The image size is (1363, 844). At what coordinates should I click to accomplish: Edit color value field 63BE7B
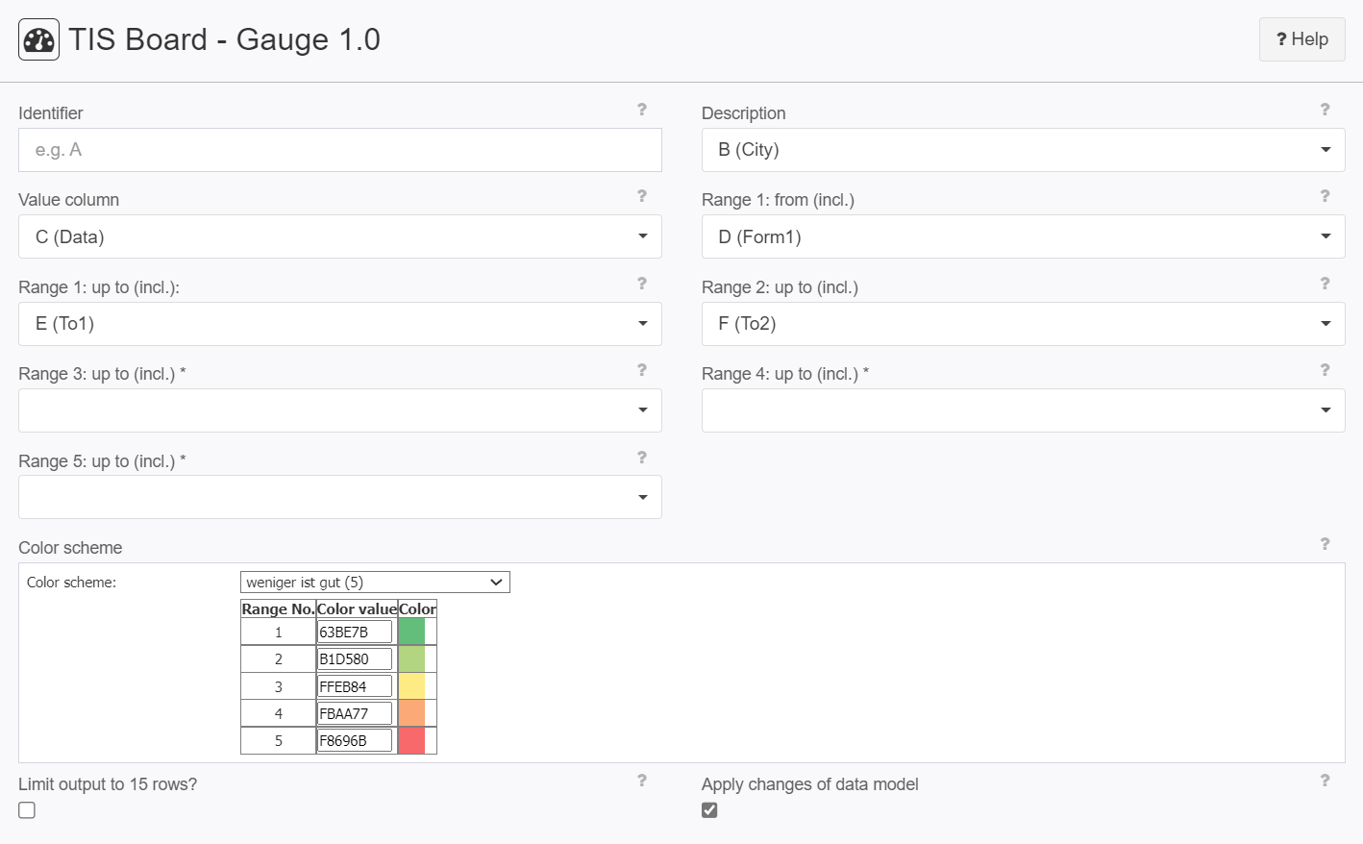click(355, 632)
